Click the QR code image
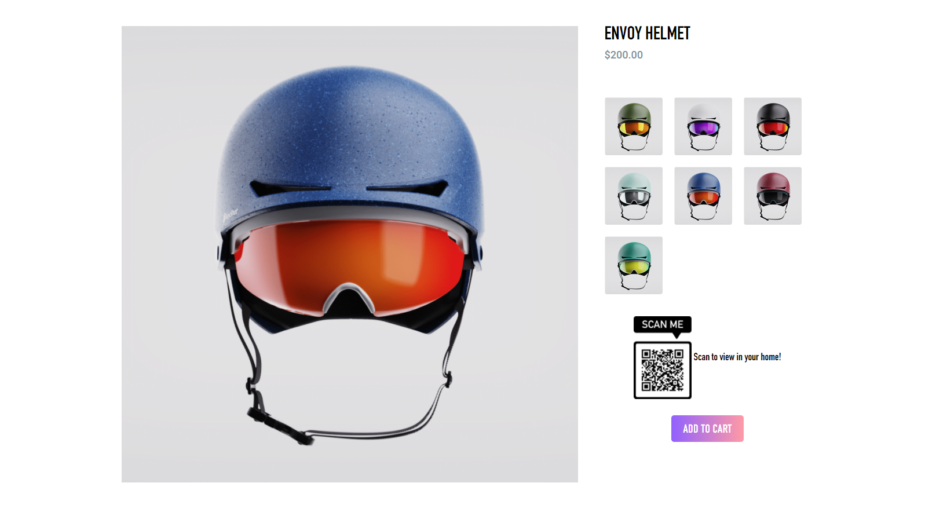The height and width of the screenshot is (523, 925). [663, 370]
